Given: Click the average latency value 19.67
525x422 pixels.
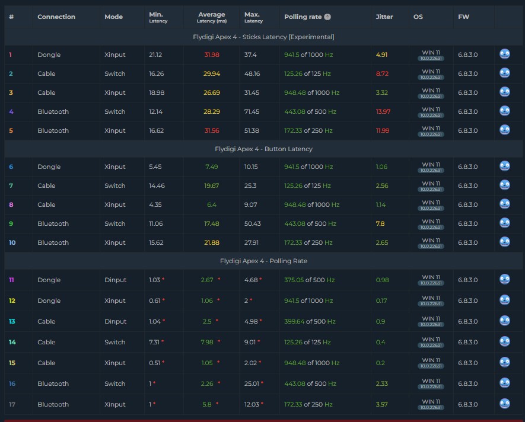Looking at the screenshot, I should 212,186.
